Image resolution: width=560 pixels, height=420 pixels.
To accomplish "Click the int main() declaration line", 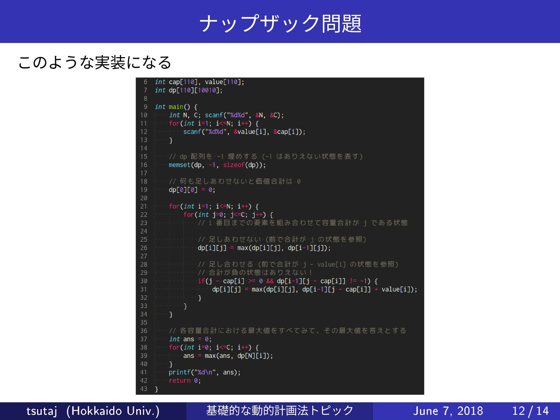I will 176,107.
